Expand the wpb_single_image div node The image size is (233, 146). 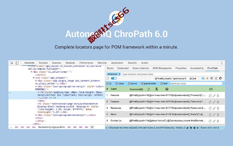point(36,81)
